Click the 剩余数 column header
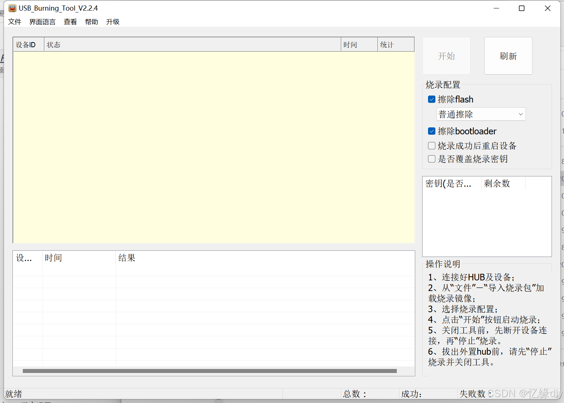 [x=503, y=183]
